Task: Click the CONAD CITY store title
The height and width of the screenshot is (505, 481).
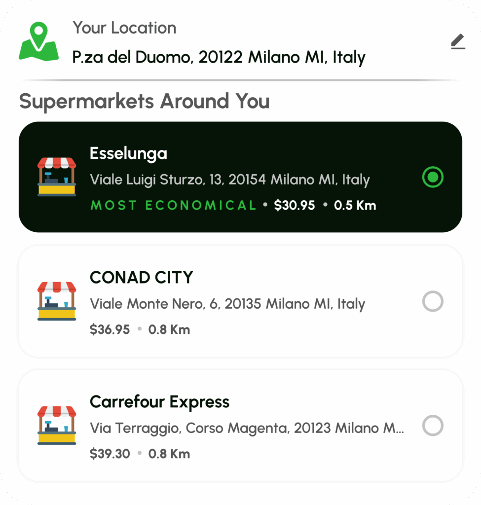Action: [141, 278]
